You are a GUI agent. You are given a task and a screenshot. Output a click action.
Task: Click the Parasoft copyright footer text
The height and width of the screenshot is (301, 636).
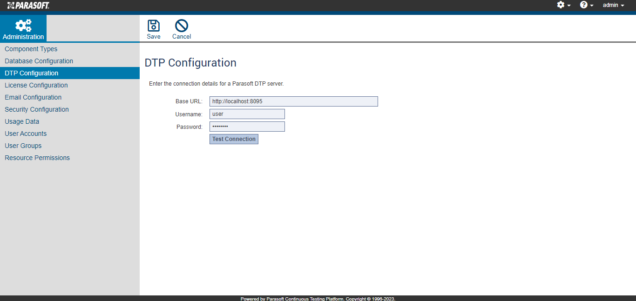click(318, 299)
